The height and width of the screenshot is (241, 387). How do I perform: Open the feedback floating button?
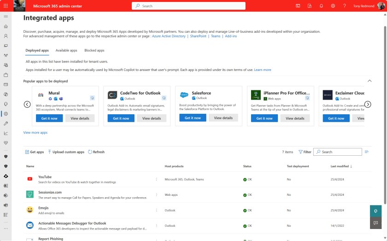tap(375, 223)
